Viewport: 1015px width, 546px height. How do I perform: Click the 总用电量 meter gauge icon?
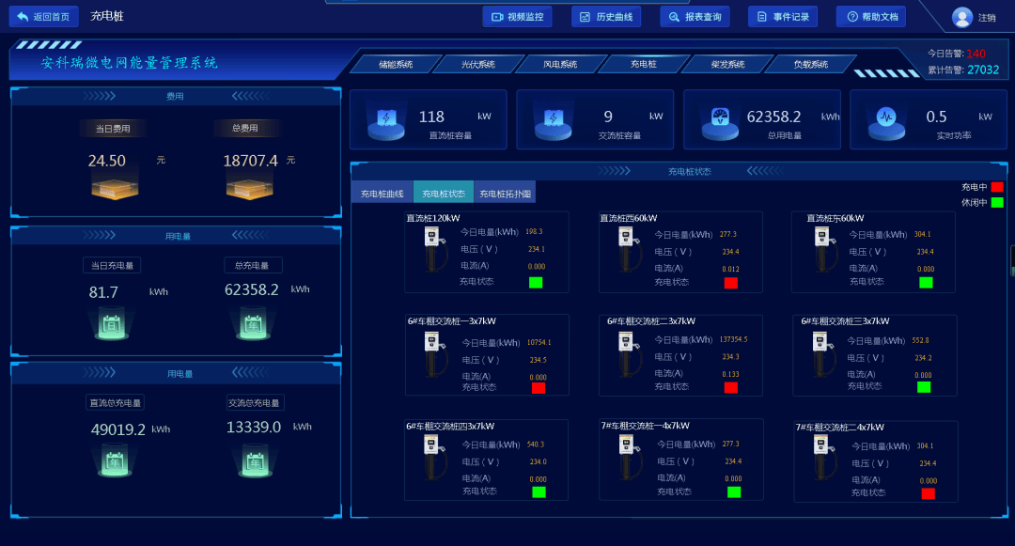coord(721,119)
